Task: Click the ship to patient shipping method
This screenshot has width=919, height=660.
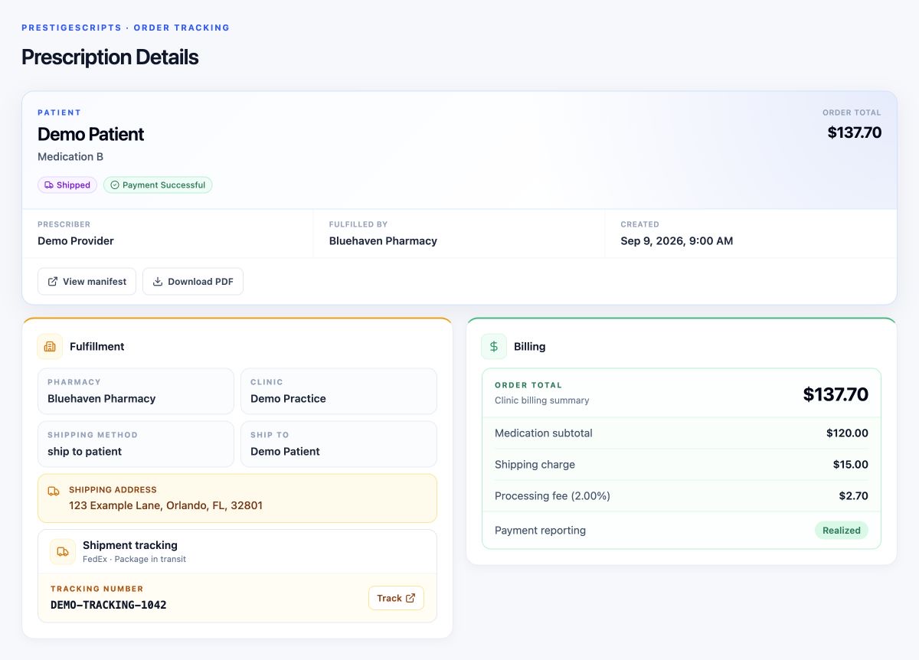Action: [136, 444]
